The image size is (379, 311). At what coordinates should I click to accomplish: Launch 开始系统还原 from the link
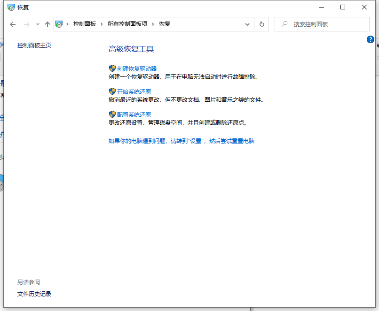pyautogui.click(x=134, y=91)
